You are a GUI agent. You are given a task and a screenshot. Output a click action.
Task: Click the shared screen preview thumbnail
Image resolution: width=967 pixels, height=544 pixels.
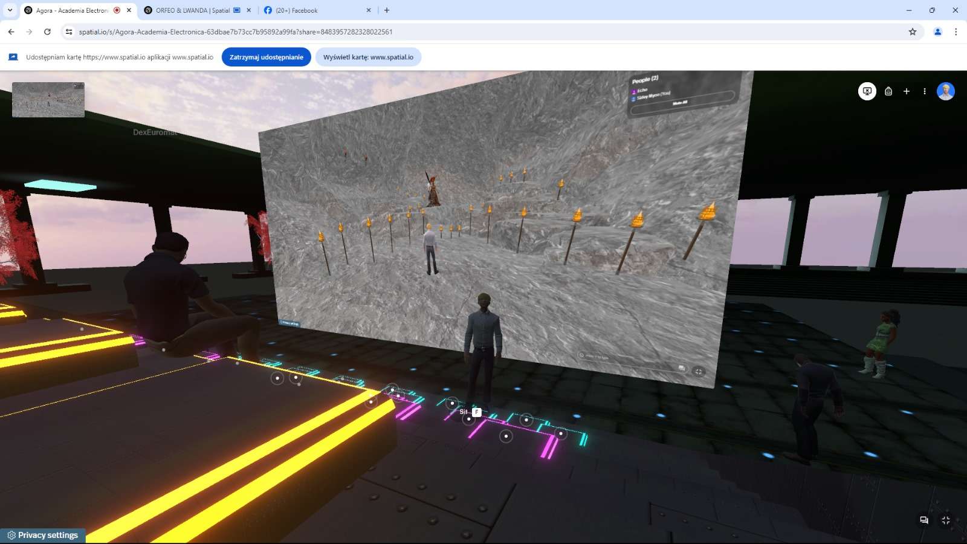[x=48, y=100]
